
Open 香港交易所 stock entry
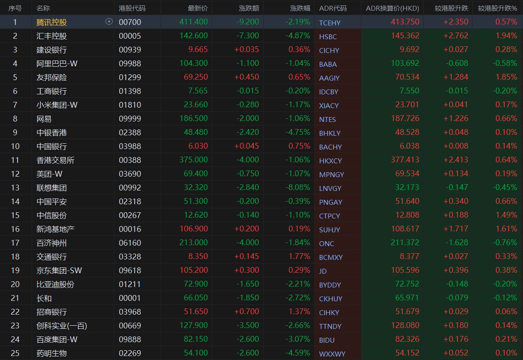tap(55, 160)
